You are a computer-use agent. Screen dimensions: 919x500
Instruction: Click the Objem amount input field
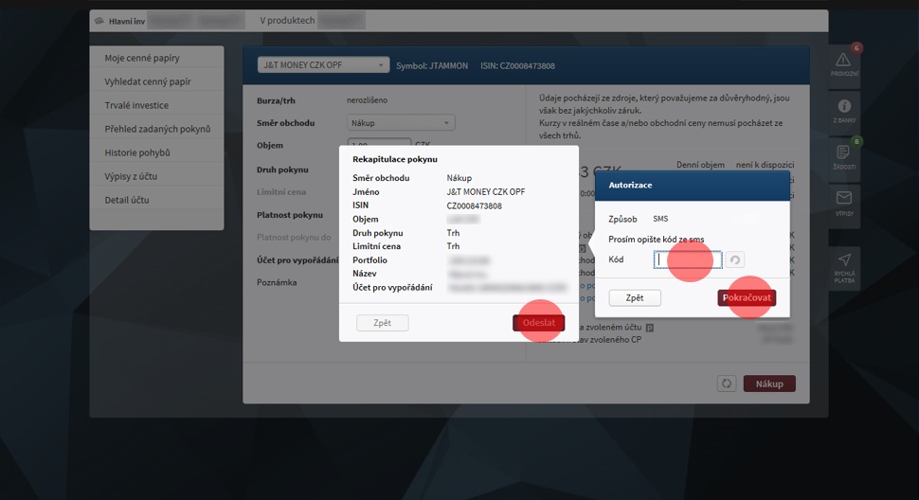pos(379,142)
